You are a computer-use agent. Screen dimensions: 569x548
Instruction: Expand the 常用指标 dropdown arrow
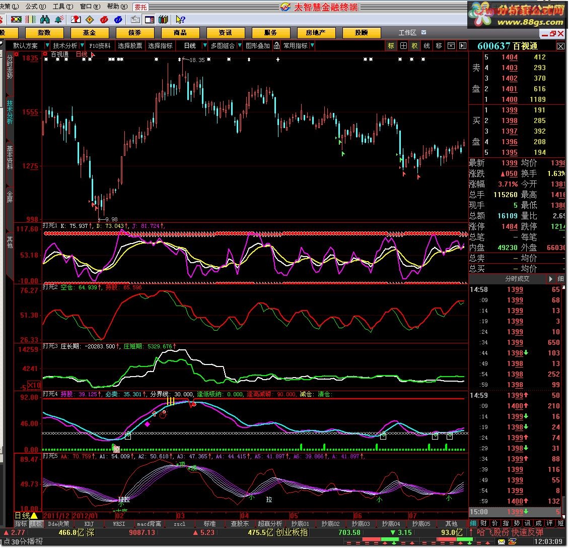pyautogui.click(x=312, y=46)
